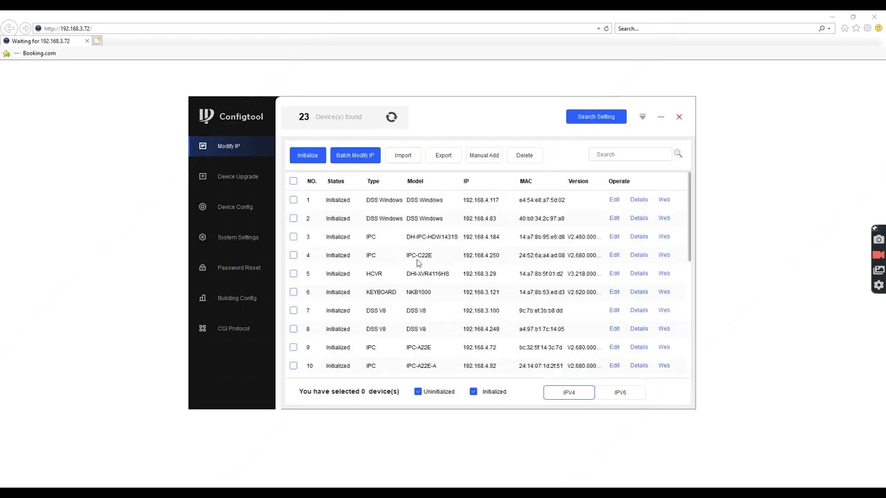Click the browser address bar URL
The width and height of the screenshot is (886, 498).
pyautogui.click(x=68, y=28)
